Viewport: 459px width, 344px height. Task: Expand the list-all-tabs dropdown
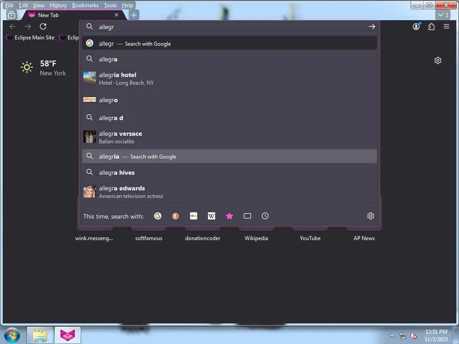(443, 15)
